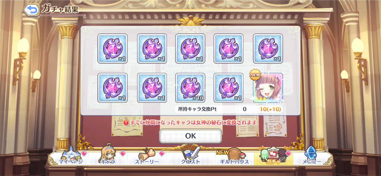Tap the middle goddess stone in top row
The width and height of the screenshot is (381, 176).
coord(190,49)
